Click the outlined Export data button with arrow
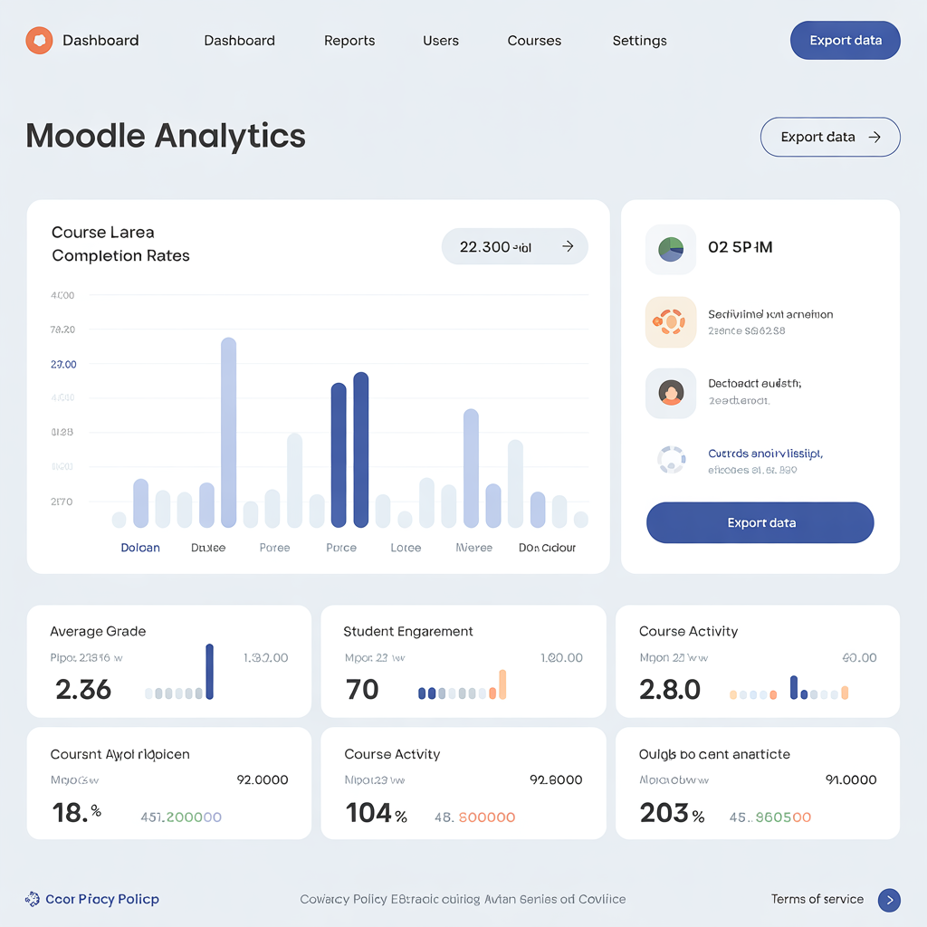 tap(830, 138)
